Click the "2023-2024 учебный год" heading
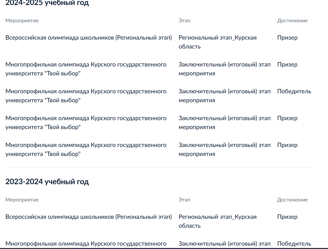Screen dimensions: 328x249 coord(47,182)
